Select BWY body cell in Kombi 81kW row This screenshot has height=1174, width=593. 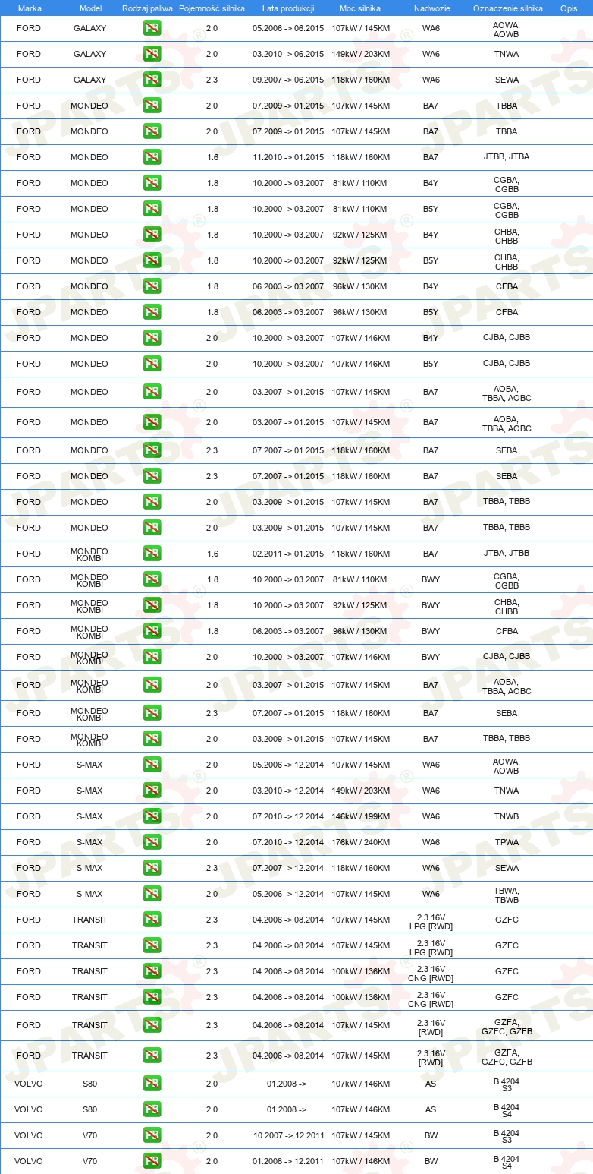click(431, 579)
